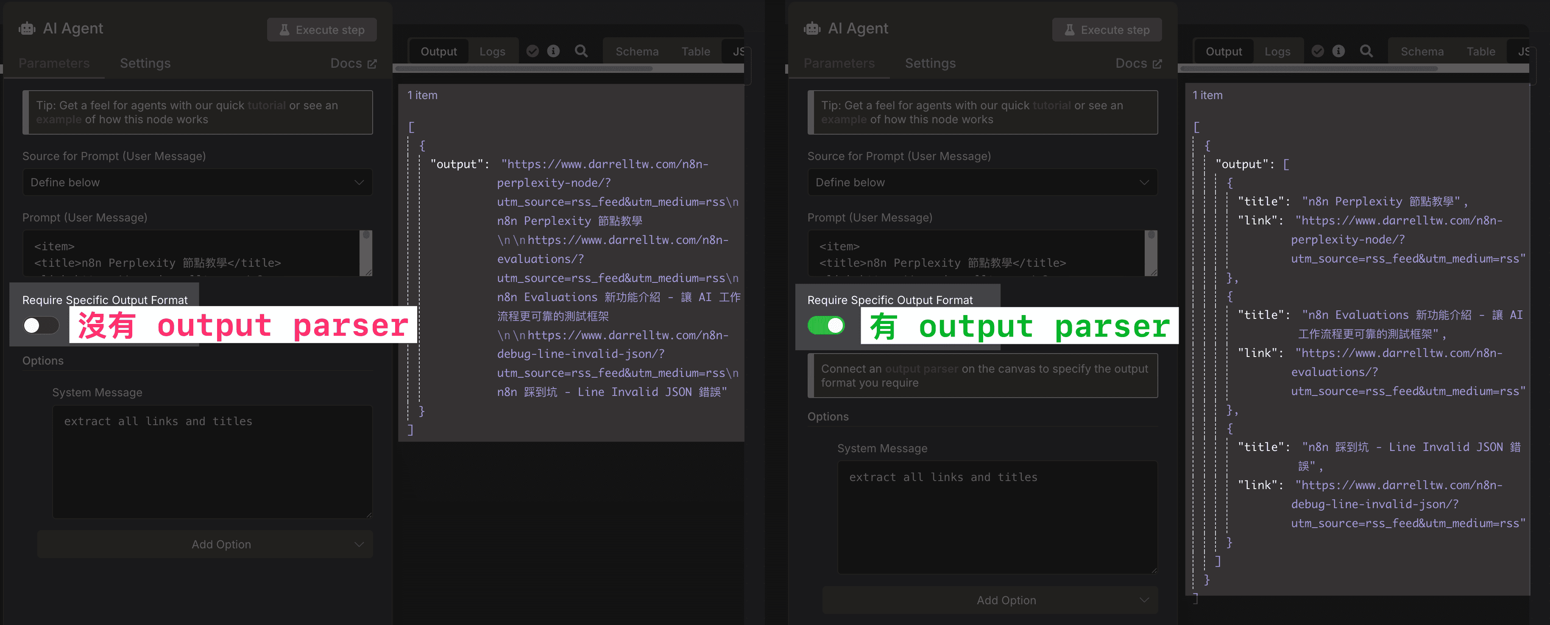Screen dimensions: 1550x625
Task: Enable Require Specific Output Format on left agent
Action: [x=40, y=325]
